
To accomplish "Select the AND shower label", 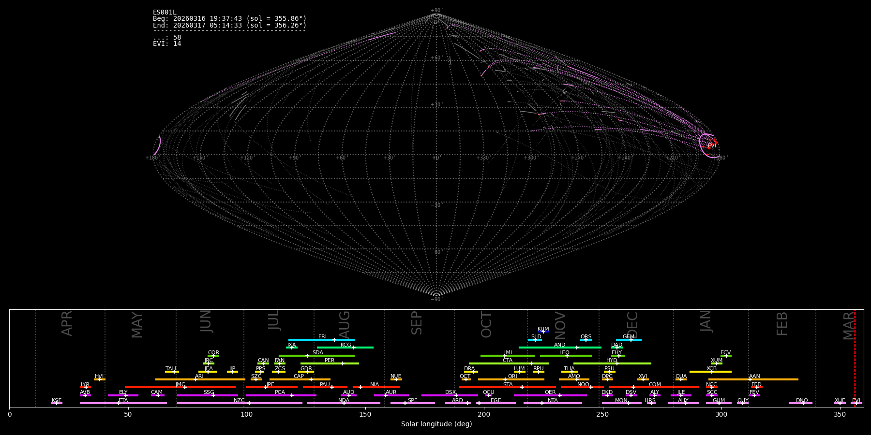I will [560, 345].
